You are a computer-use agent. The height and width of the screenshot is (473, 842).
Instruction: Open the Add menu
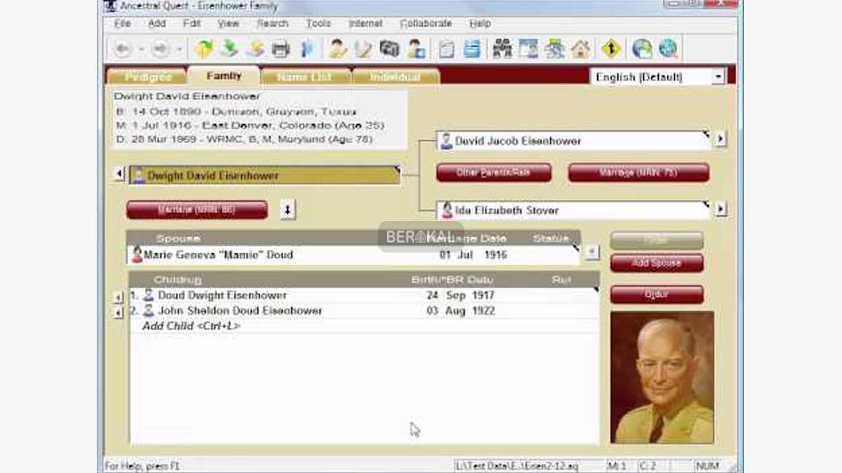pos(157,23)
